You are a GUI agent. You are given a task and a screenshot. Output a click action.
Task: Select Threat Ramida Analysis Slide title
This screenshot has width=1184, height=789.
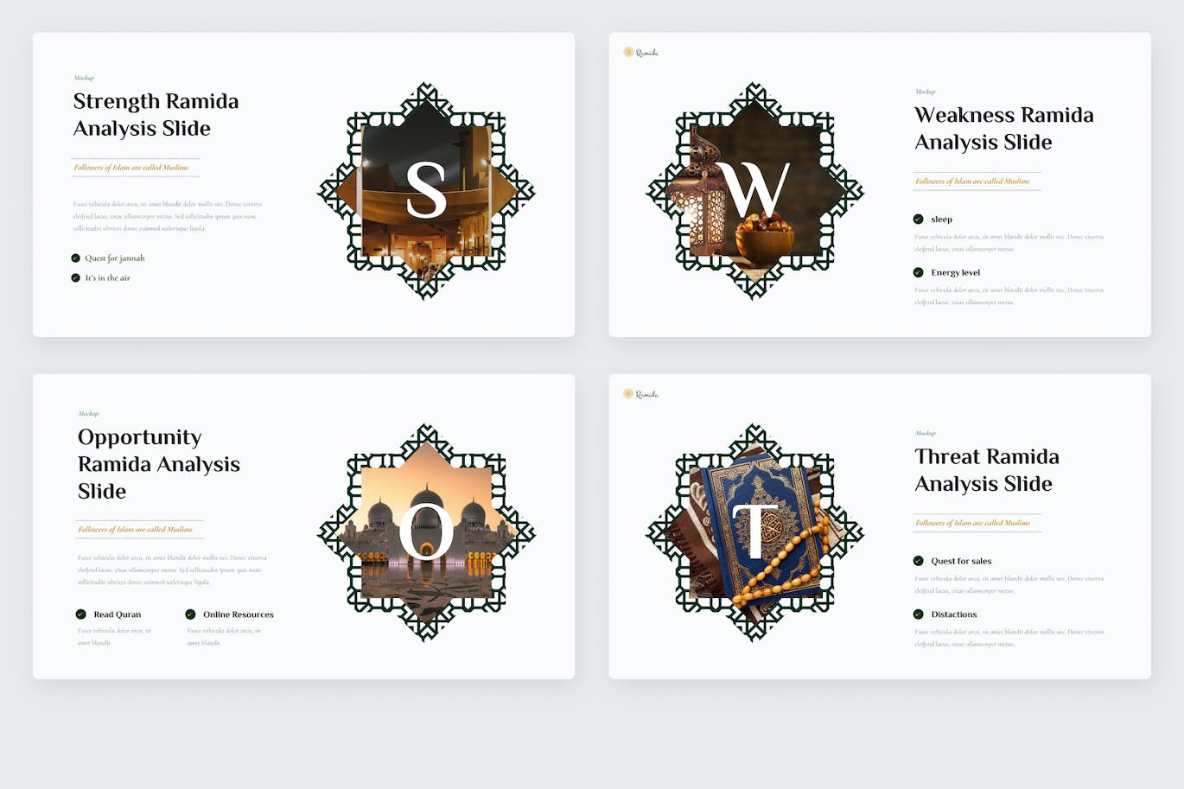(987, 470)
